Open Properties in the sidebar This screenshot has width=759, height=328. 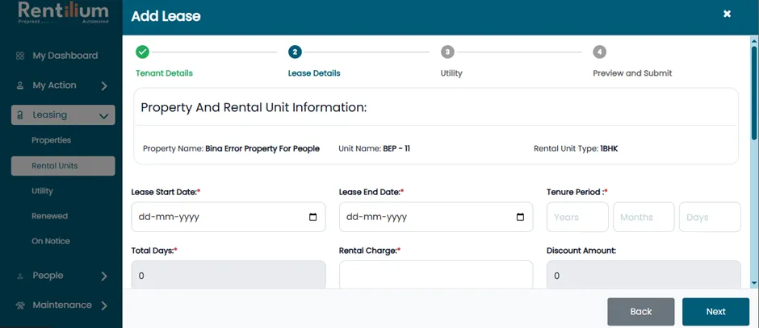pos(52,140)
